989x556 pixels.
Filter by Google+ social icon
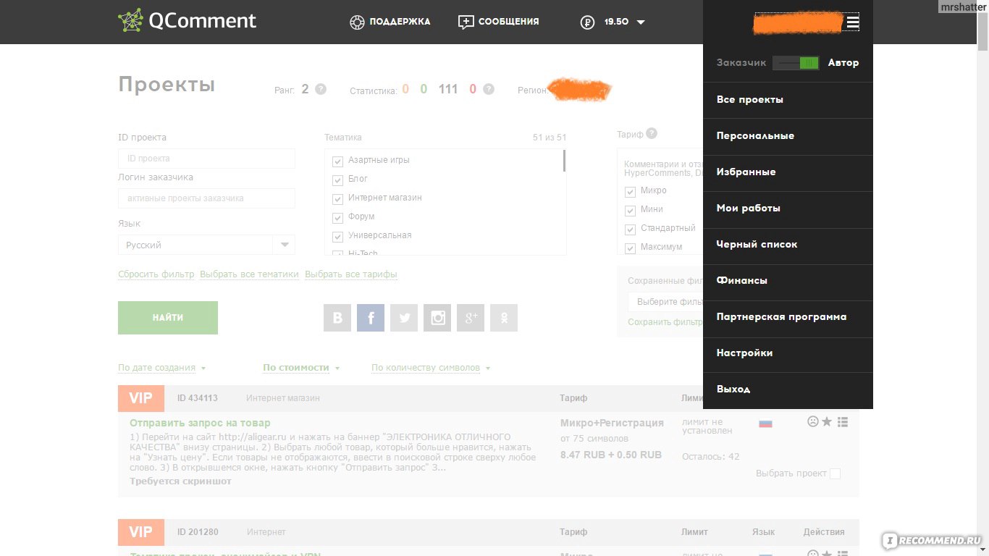pos(471,318)
